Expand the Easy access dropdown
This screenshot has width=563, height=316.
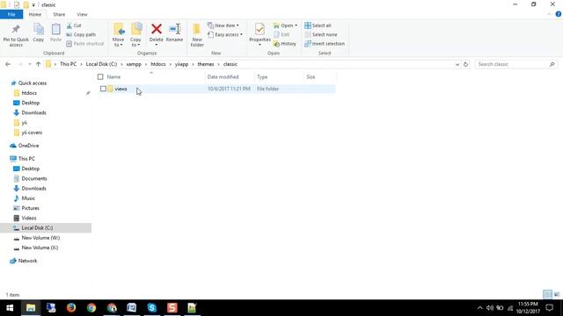pyautogui.click(x=241, y=35)
